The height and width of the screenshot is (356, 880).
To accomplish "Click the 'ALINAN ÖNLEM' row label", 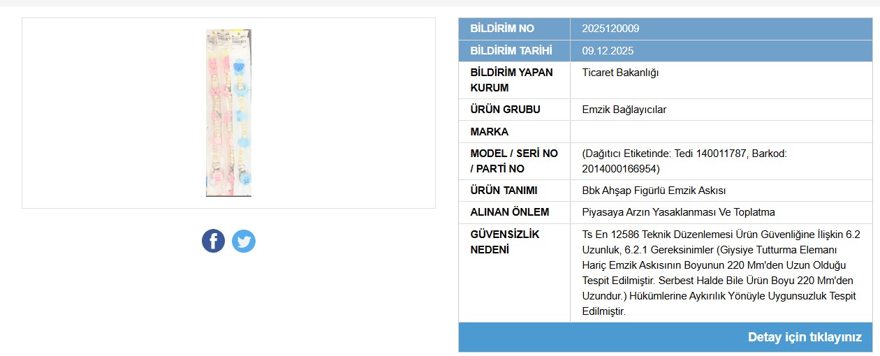I will pyautogui.click(x=510, y=212).
